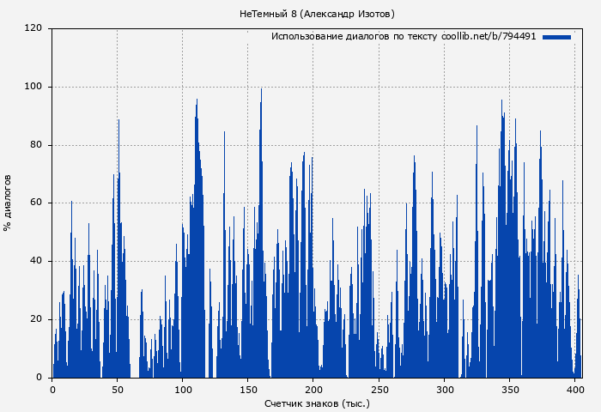601x412 pixels.
Task: Click the 250 tick on the x-axis
Action: tap(379, 389)
